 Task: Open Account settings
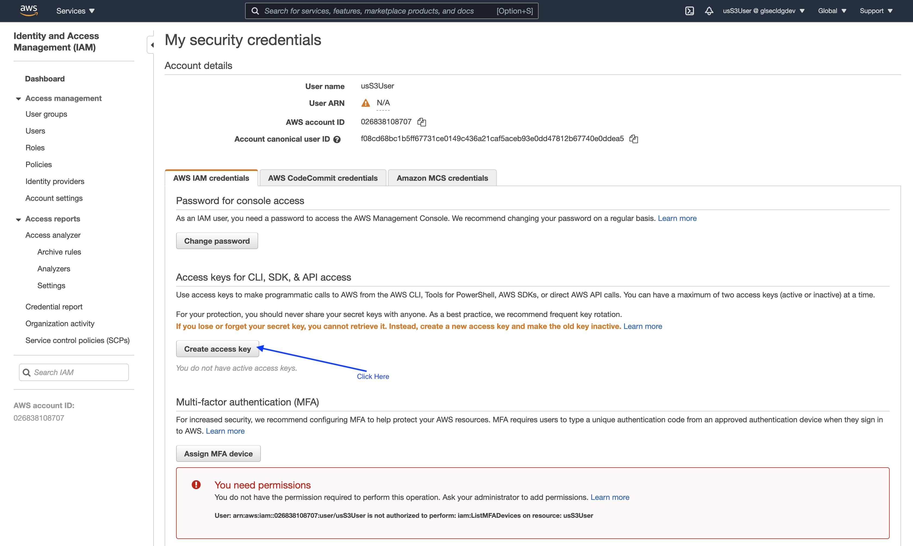coord(54,198)
